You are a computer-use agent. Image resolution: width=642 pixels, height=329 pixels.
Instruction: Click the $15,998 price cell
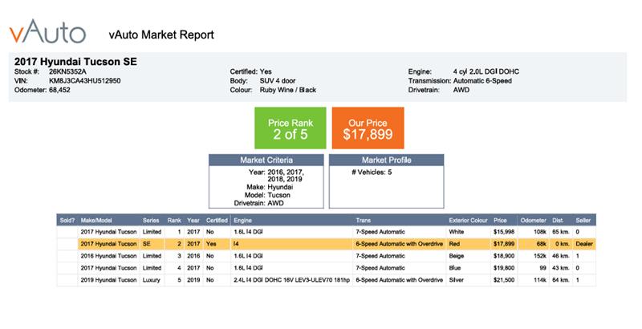pos(504,232)
